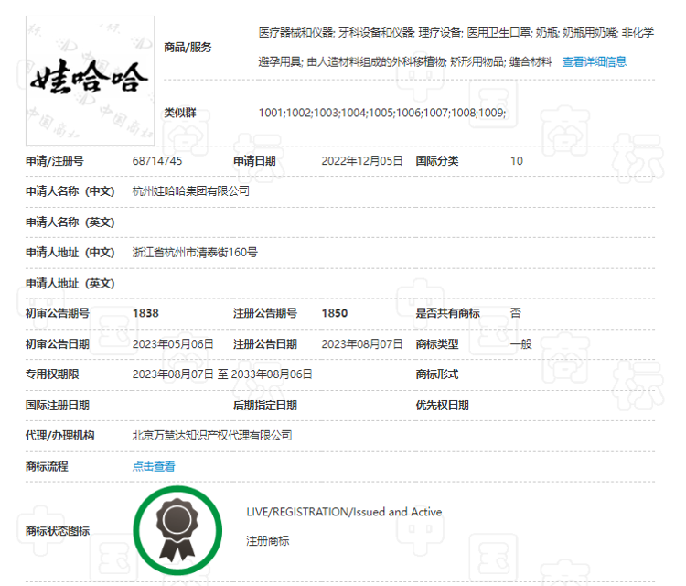The image size is (686, 586).
Task: Click the 优先权日期 field label
Action: point(443,405)
